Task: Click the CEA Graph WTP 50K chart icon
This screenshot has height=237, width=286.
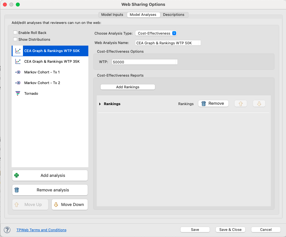Action: coord(18,51)
